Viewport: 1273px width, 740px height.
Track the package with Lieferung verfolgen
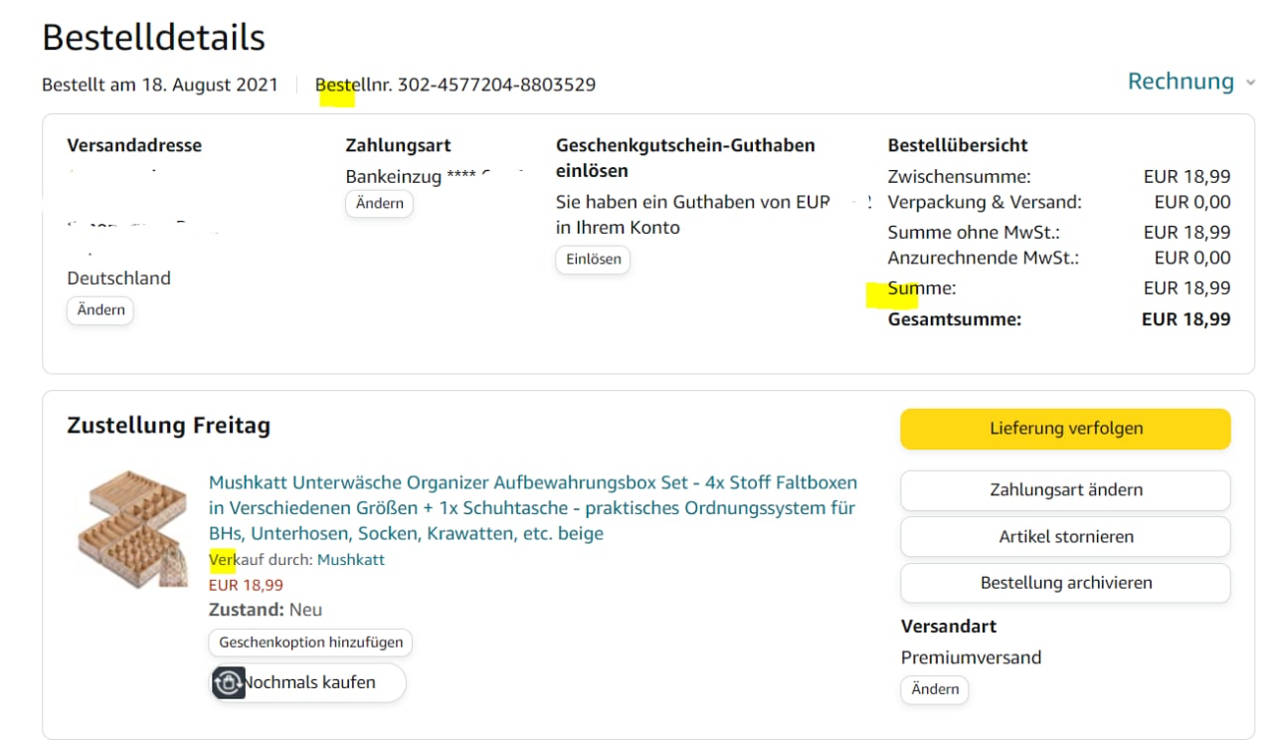[x=1065, y=429]
